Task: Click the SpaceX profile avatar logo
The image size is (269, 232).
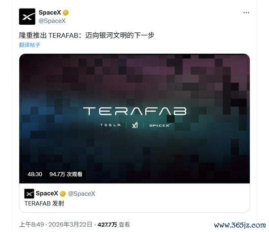Action: click(x=27, y=17)
